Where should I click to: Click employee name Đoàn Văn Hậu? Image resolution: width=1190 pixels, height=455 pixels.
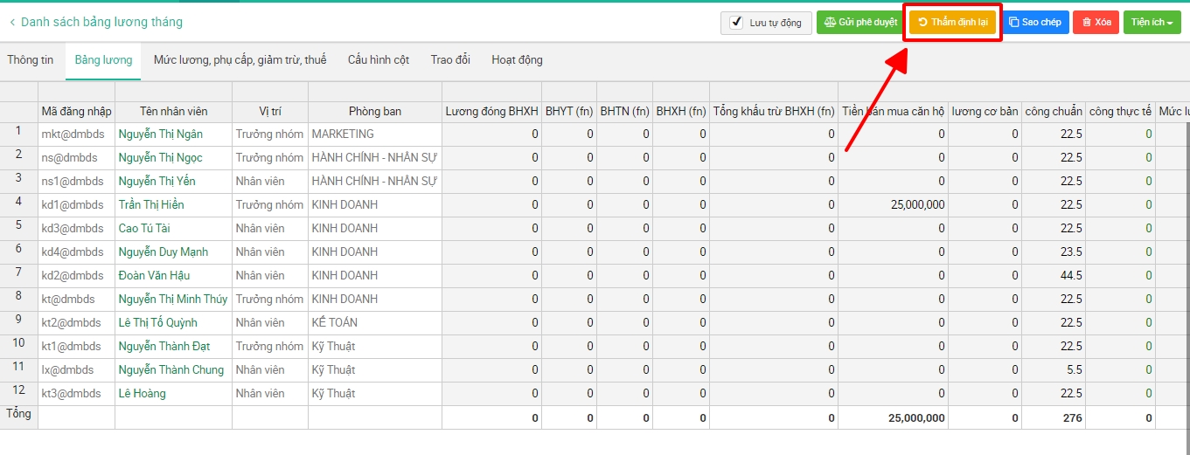[154, 276]
